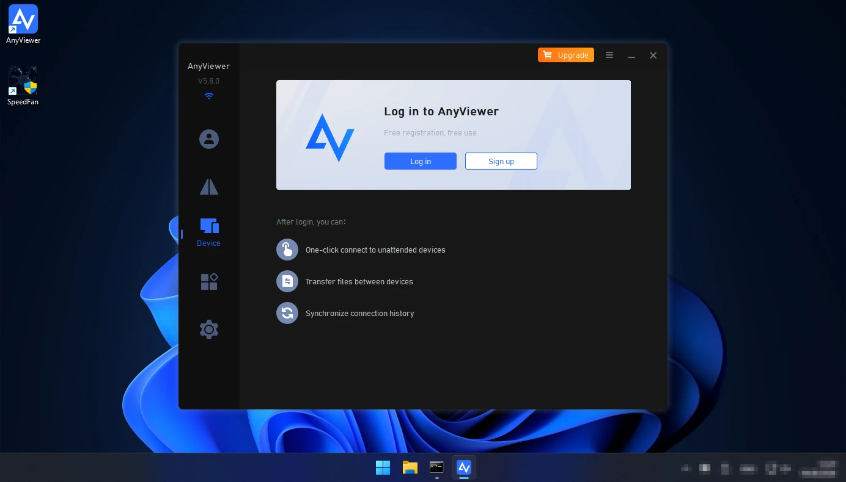Click "Transfer files between devices" text

point(359,282)
